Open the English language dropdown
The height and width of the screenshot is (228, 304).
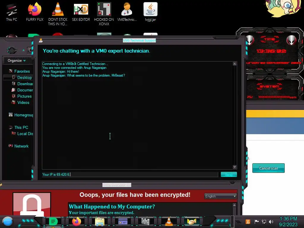(x=221, y=196)
